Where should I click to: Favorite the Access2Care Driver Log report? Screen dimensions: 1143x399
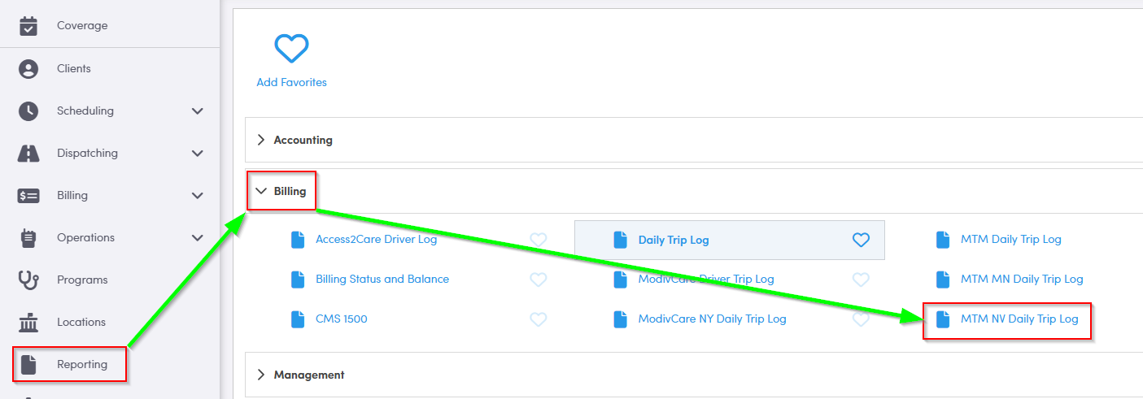click(538, 240)
